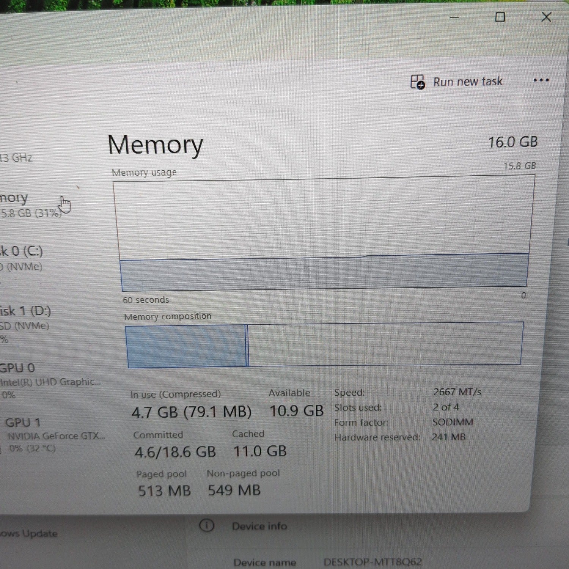Click the CPU entry showing GHz

(x=16, y=157)
